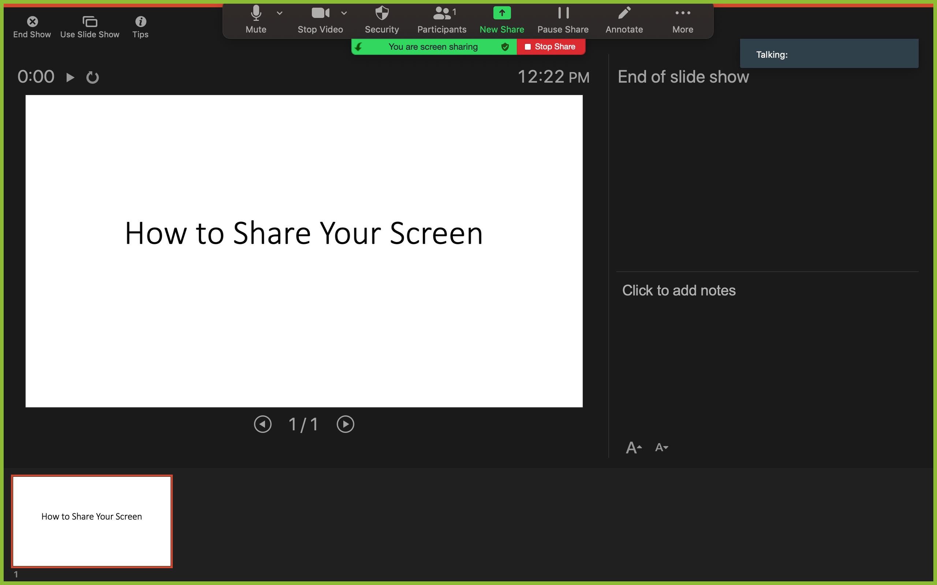Select the slide 1 thumbnail
Image resolution: width=937 pixels, height=585 pixels.
[92, 521]
